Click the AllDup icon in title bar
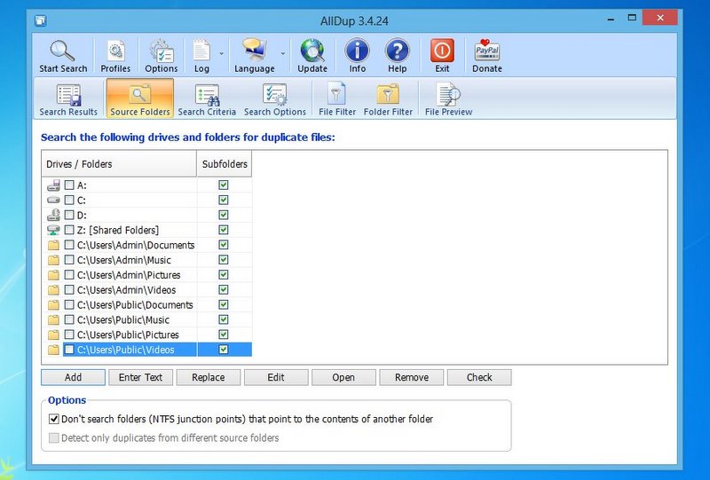Viewport: 710px width, 480px height. (41, 20)
